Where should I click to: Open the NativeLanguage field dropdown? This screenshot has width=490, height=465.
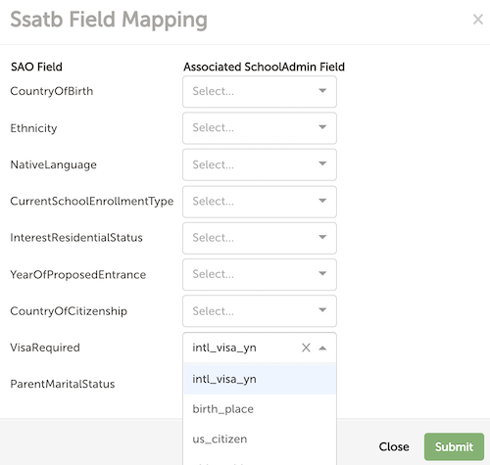(260, 164)
